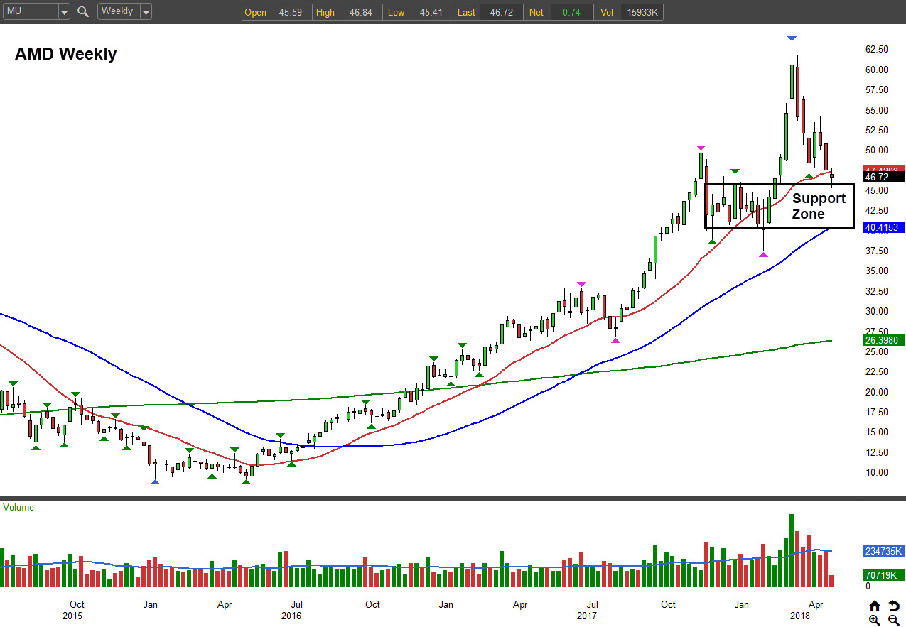Click the Open 45.59 quote field
Screen dimensions: 906x627
[277, 12]
